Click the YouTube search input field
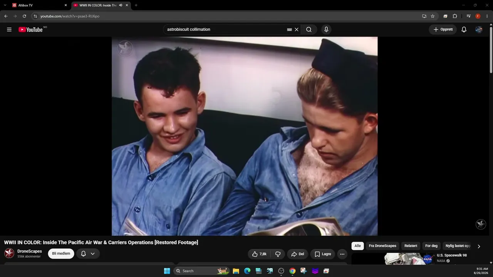 point(226,30)
